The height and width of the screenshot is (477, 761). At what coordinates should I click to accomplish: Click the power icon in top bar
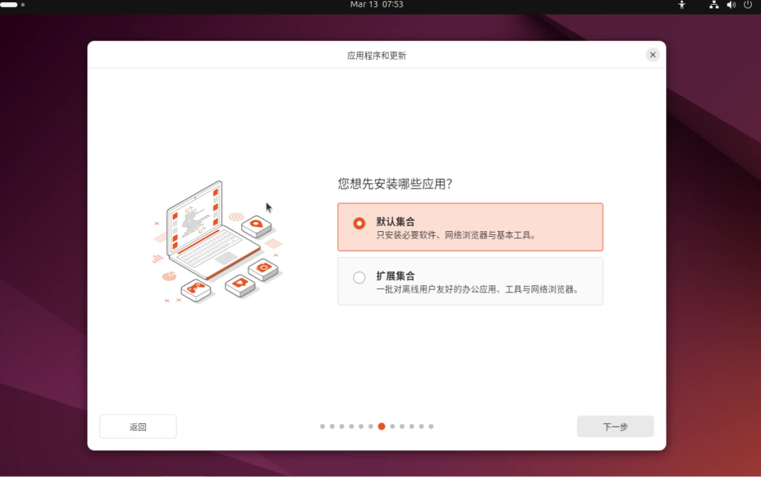[x=748, y=5]
